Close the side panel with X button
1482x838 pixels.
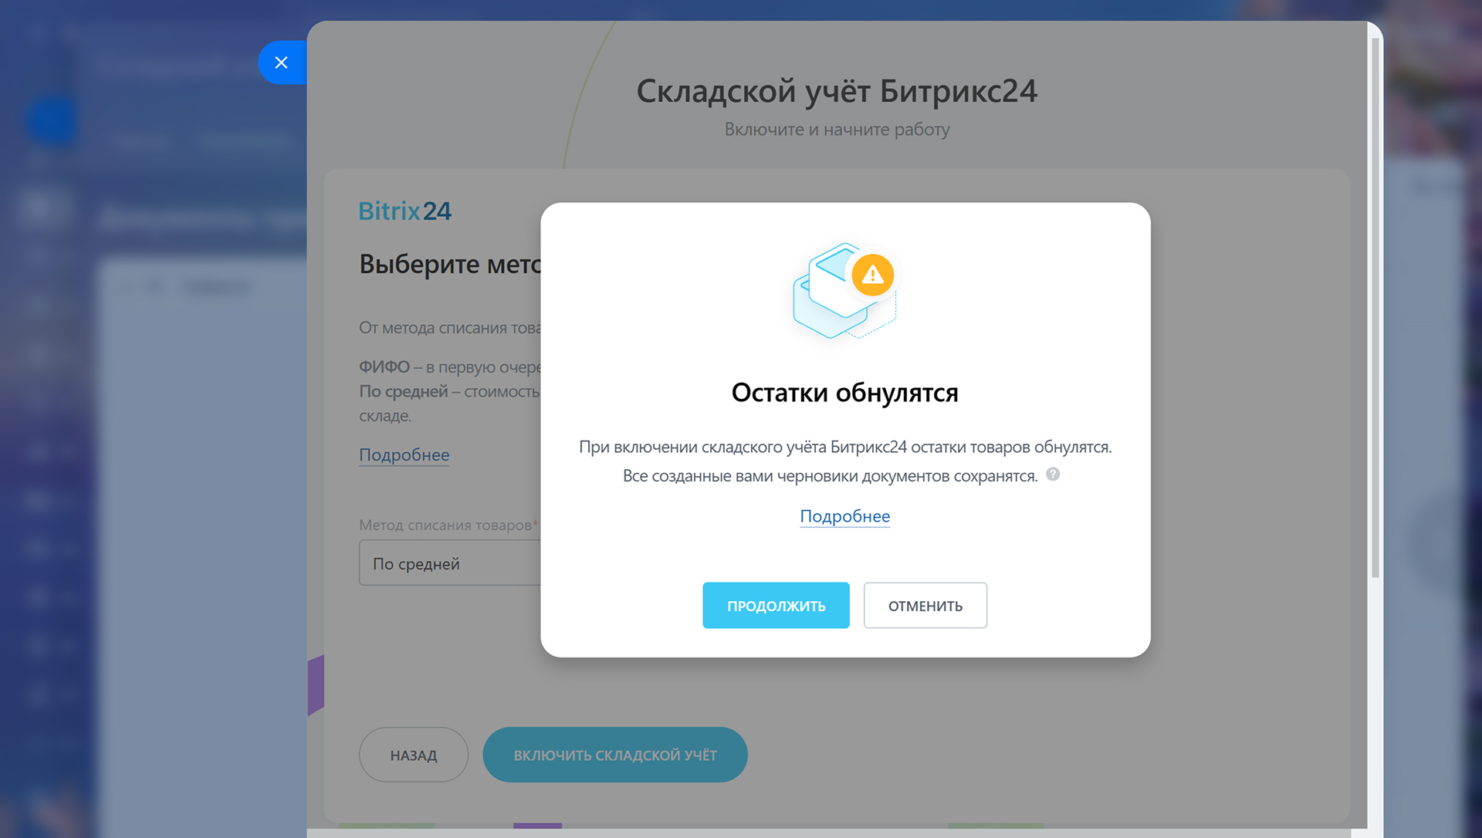click(282, 63)
